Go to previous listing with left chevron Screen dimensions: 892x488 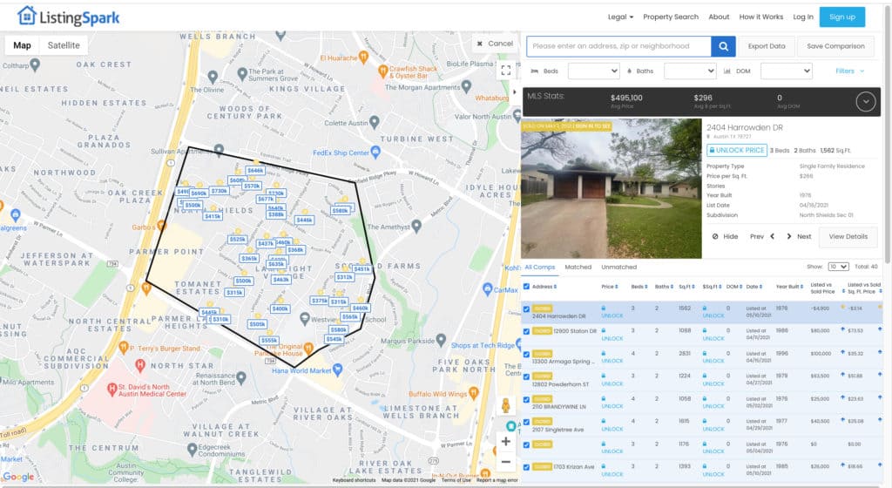coord(772,237)
